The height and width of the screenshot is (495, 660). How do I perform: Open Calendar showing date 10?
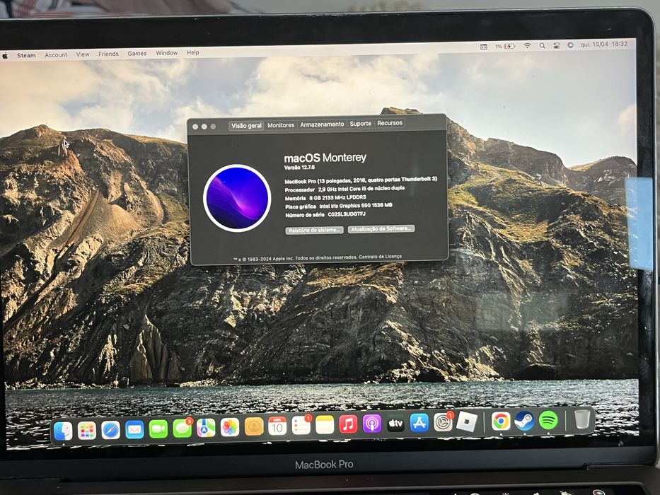click(x=277, y=427)
